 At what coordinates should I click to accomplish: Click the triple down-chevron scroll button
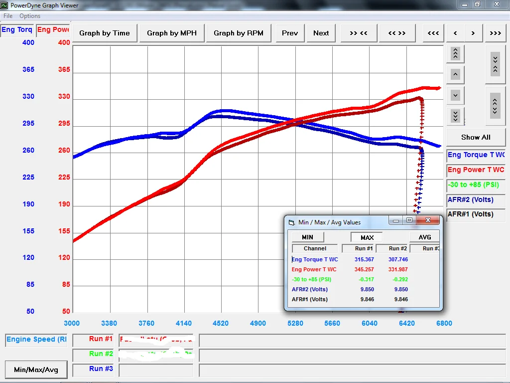(x=455, y=116)
